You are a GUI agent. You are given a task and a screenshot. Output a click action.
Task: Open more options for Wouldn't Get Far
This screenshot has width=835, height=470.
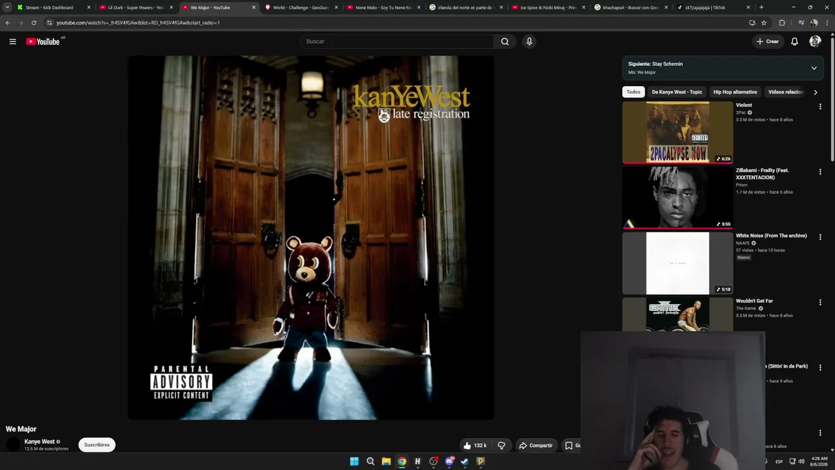820,302
